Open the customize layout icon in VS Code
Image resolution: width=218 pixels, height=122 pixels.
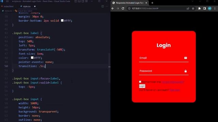[x=86, y=1]
